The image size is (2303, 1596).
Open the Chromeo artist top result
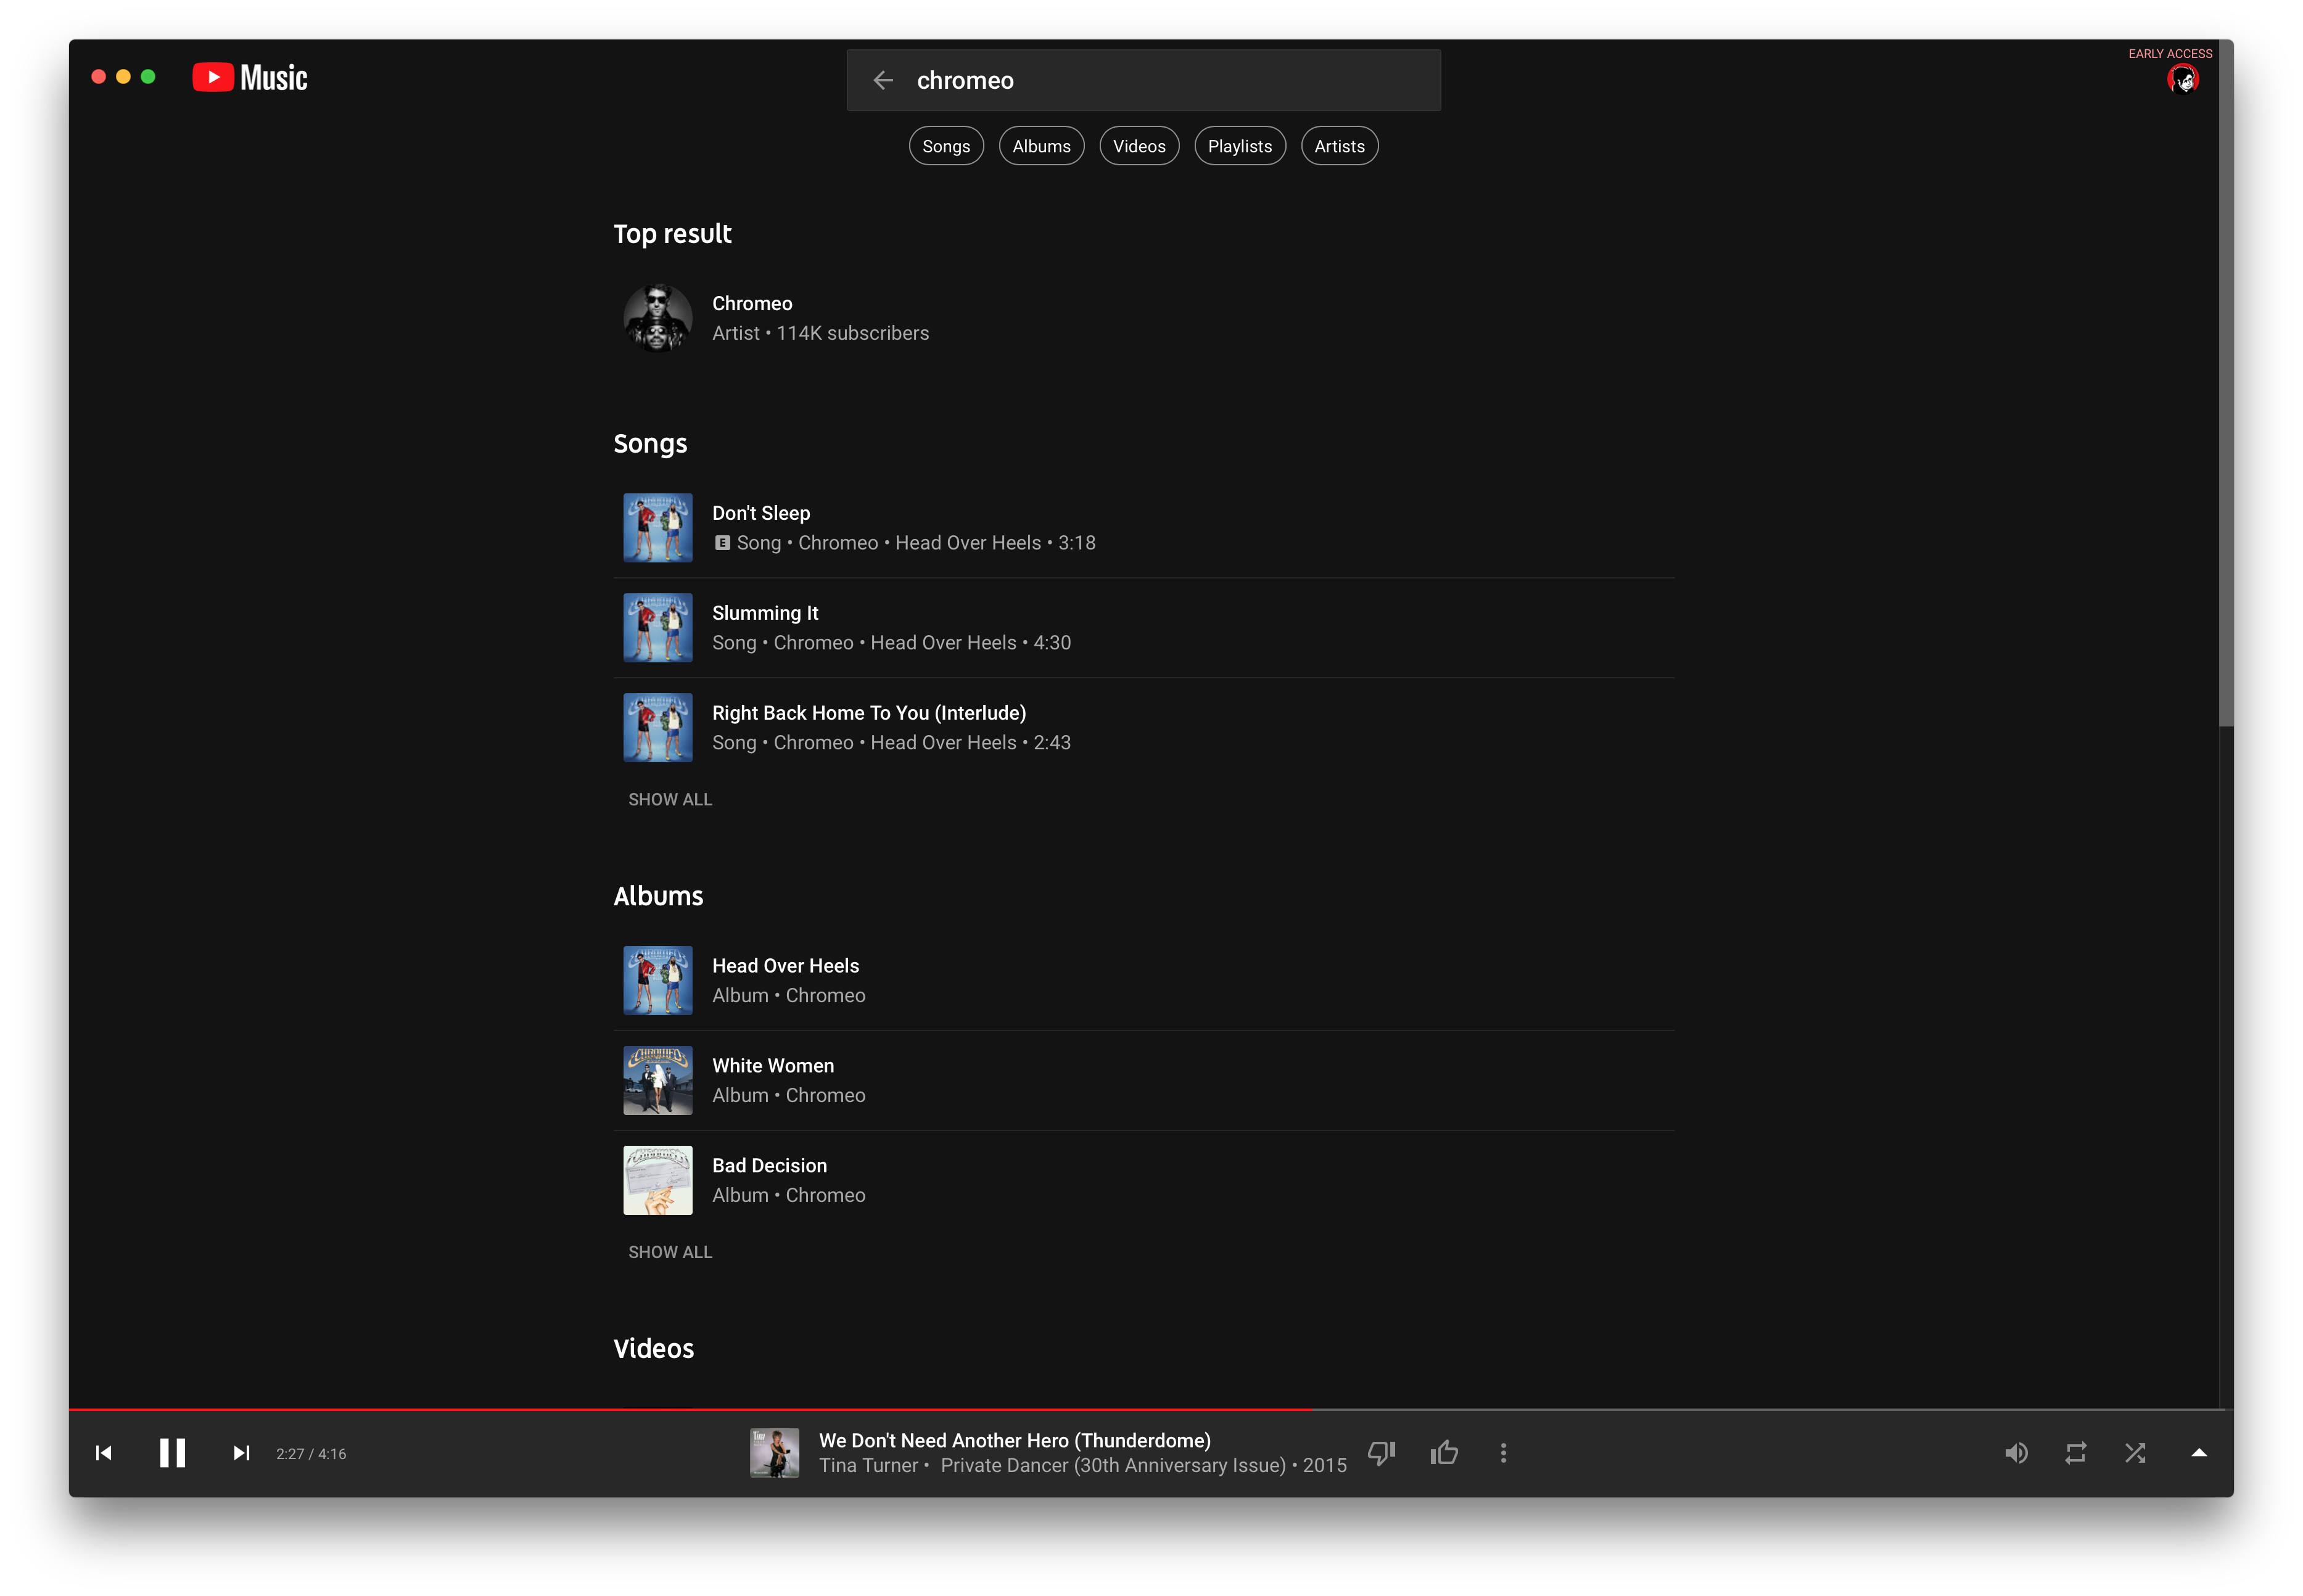tap(752, 303)
